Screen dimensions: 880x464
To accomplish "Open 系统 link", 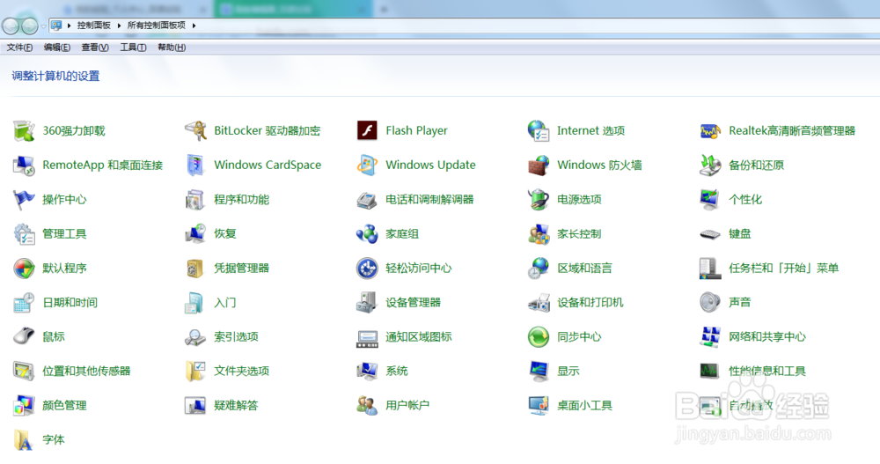I will 397,372.
